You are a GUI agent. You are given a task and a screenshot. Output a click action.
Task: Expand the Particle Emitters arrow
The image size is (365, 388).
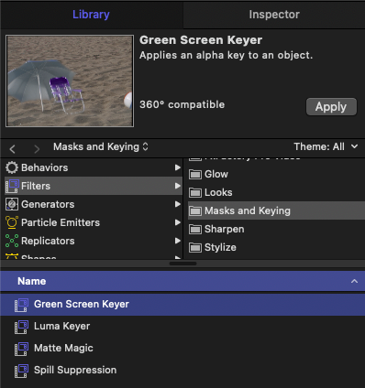[178, 222]
